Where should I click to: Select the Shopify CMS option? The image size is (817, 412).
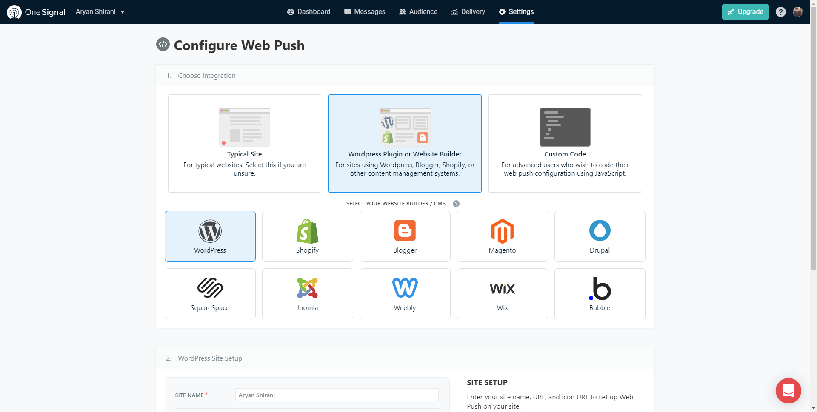[x=308, y=236]
